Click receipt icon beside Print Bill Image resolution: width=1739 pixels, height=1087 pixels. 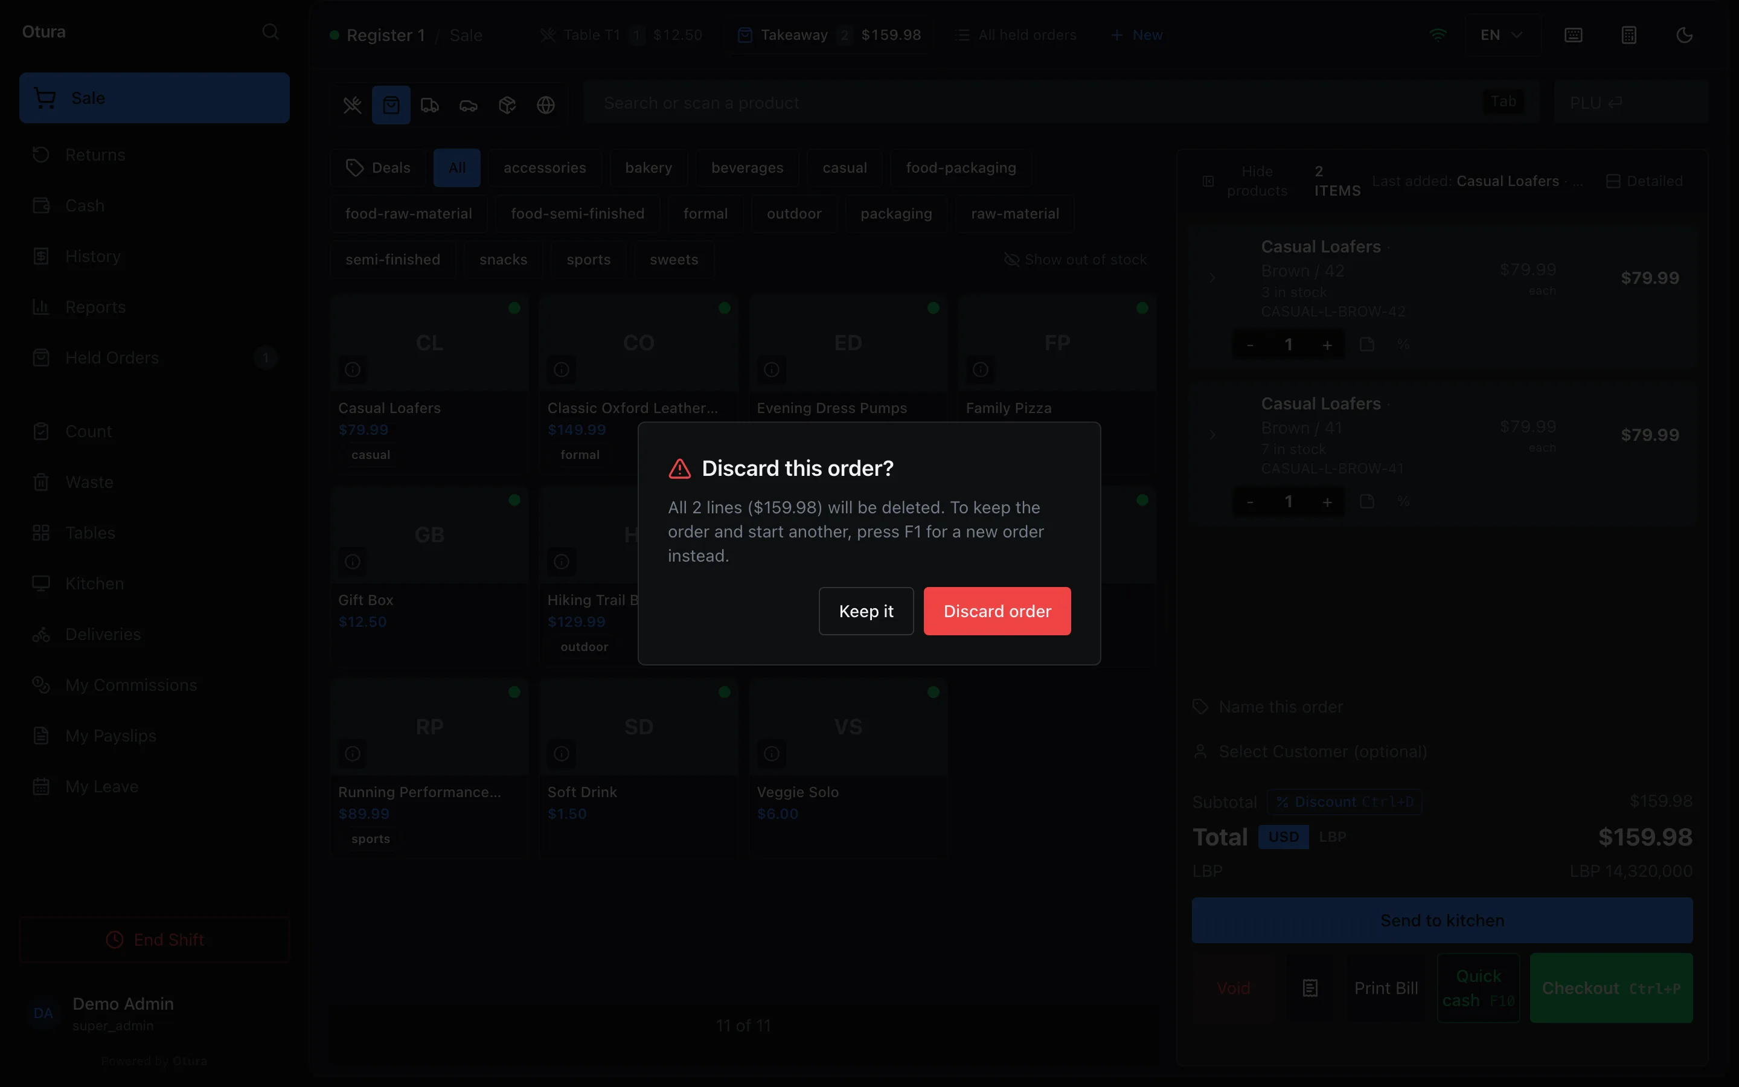[x=1310, y=988]
